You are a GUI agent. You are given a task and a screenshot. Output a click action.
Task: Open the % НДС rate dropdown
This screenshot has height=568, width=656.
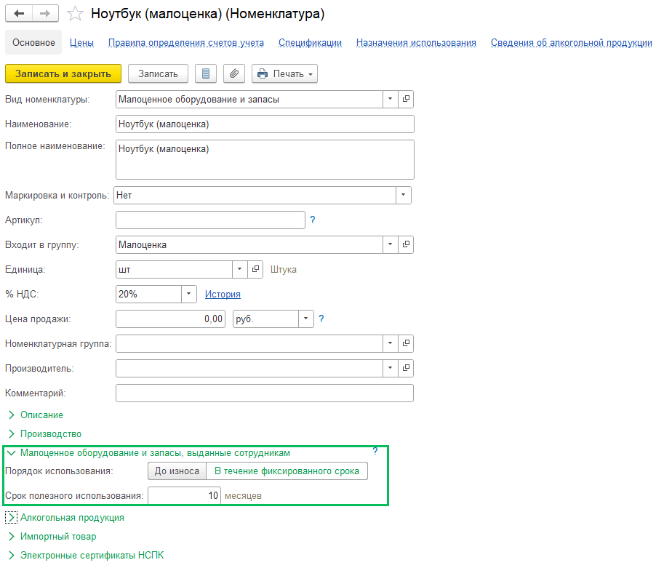click(x=189, y=295)
